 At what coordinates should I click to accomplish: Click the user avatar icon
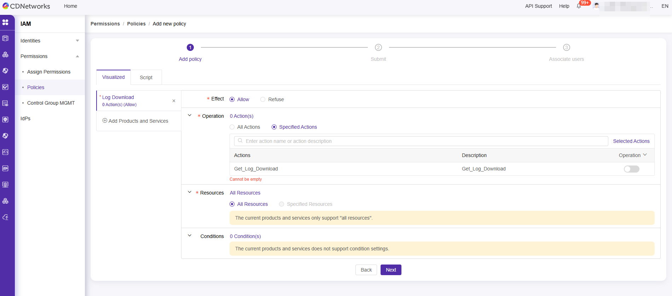(x=597, y=6)
